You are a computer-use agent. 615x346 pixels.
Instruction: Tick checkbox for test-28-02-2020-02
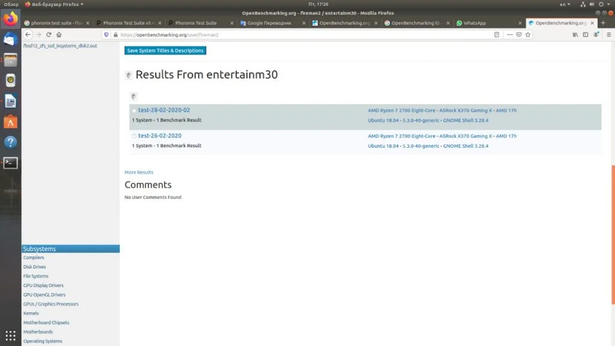(134, 111)
